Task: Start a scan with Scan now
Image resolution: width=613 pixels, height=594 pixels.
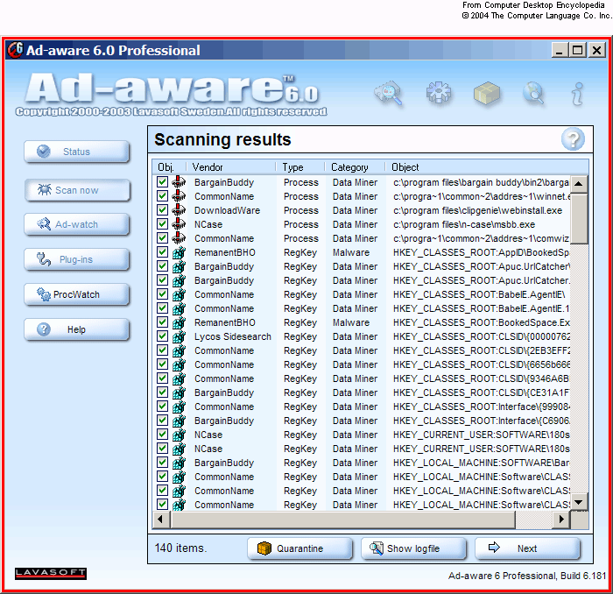Action: coord(77,190)
